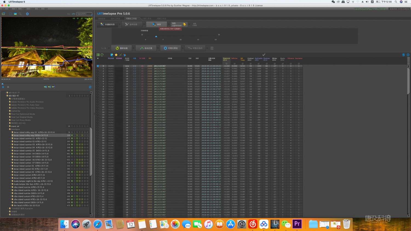This screenshot has width=411, height=231.
Task: Toggle the Exposure 2012 column checkbox
Action: pyautogui.click(x=226, y=63)
